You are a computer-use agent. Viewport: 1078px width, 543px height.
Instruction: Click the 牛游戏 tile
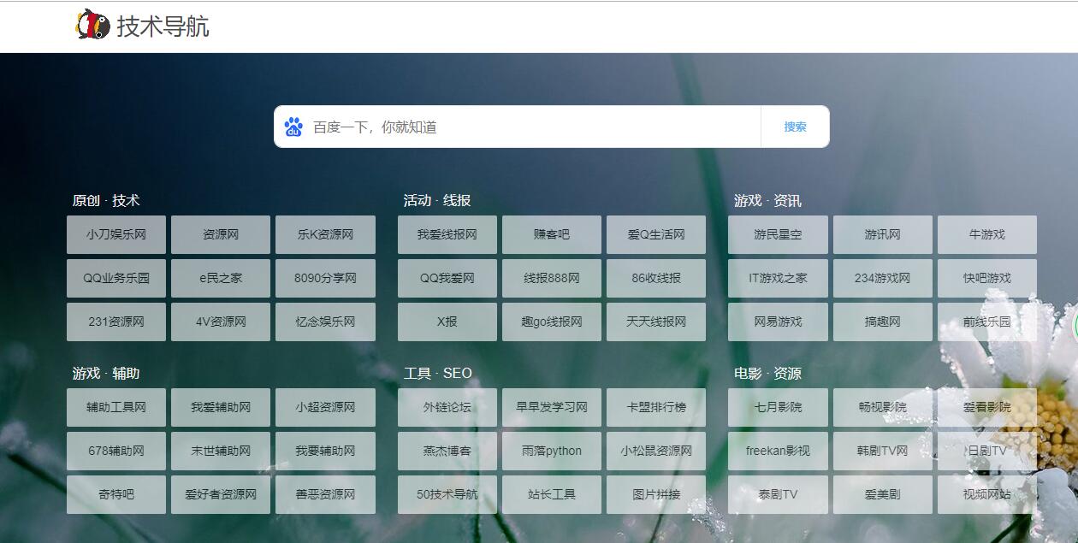pos(987,234)
